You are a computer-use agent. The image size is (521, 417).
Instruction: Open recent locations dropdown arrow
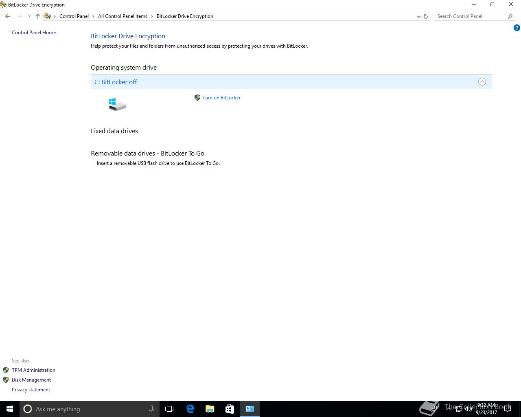point(29,16)
